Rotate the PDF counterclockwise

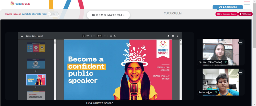point(115,36)
